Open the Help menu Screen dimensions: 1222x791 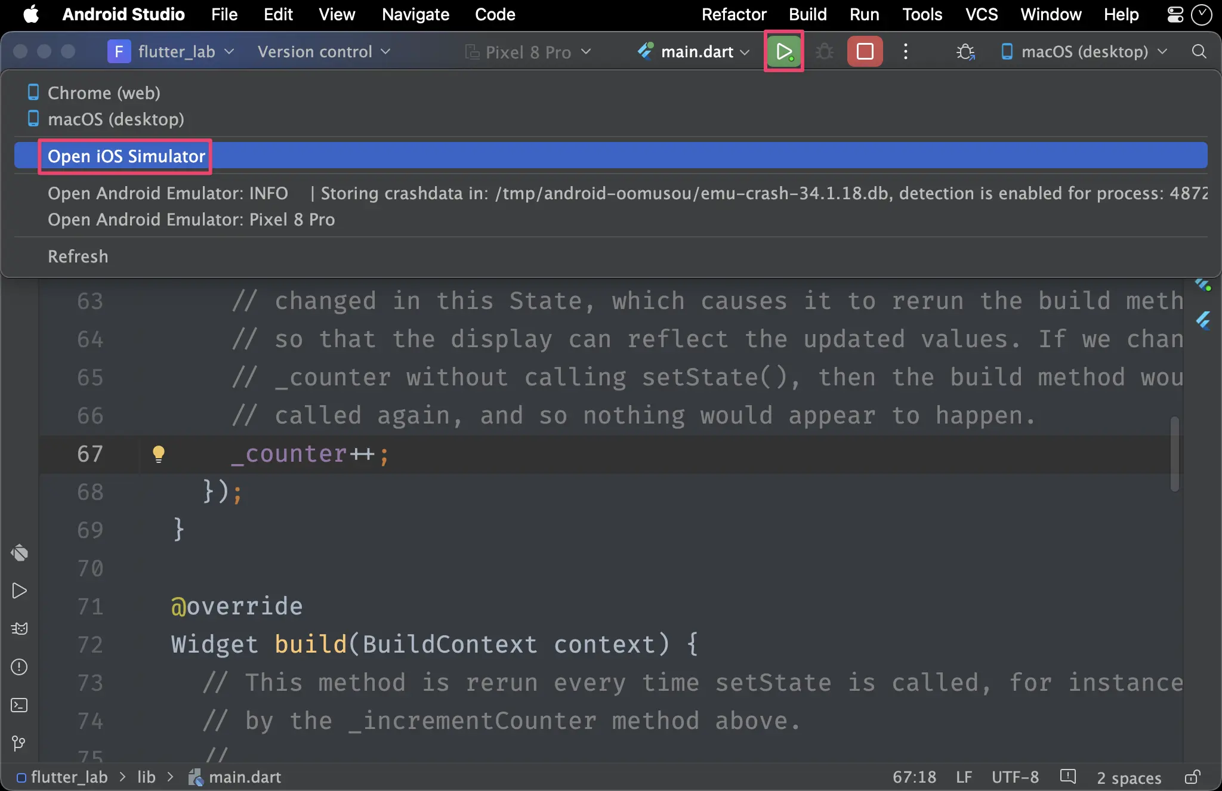[1121, 14]
